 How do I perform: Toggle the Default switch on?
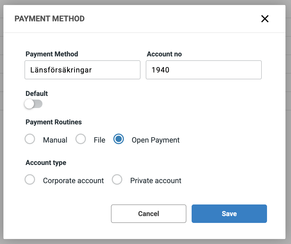pyautogui.click(x=33, y=104)
